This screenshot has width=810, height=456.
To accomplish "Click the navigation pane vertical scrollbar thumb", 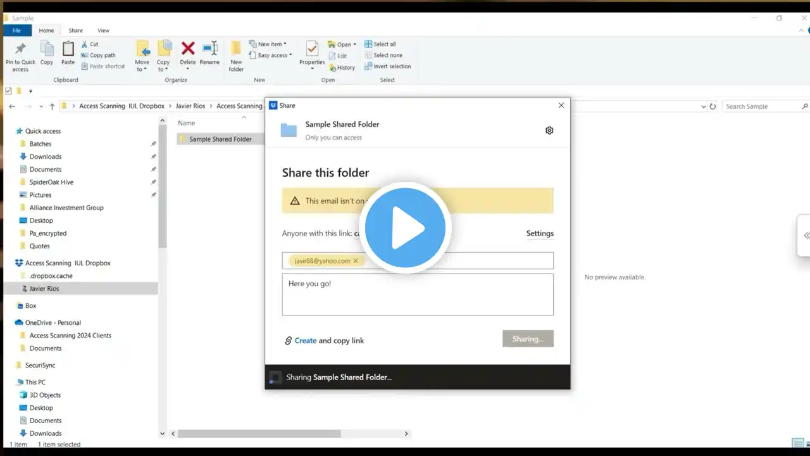I will click(162, 187).
